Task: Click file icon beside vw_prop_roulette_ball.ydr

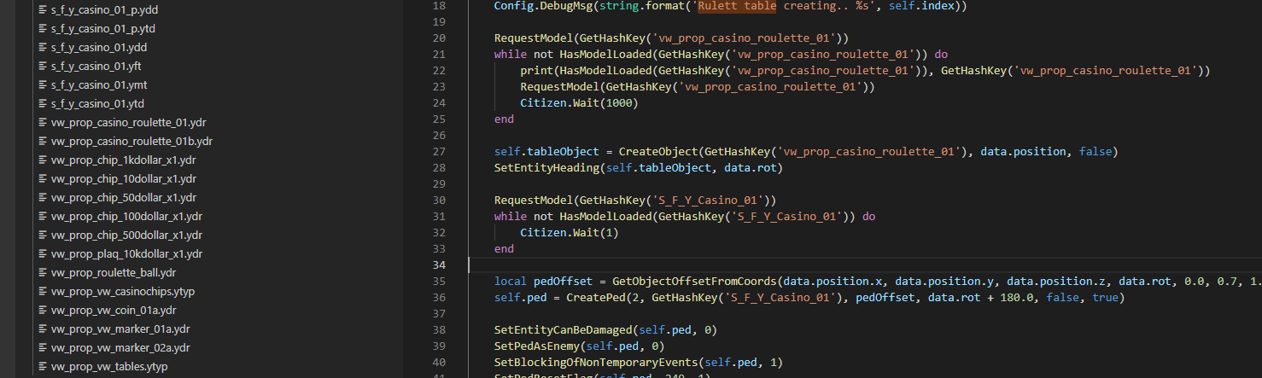Action: [43, 273]
